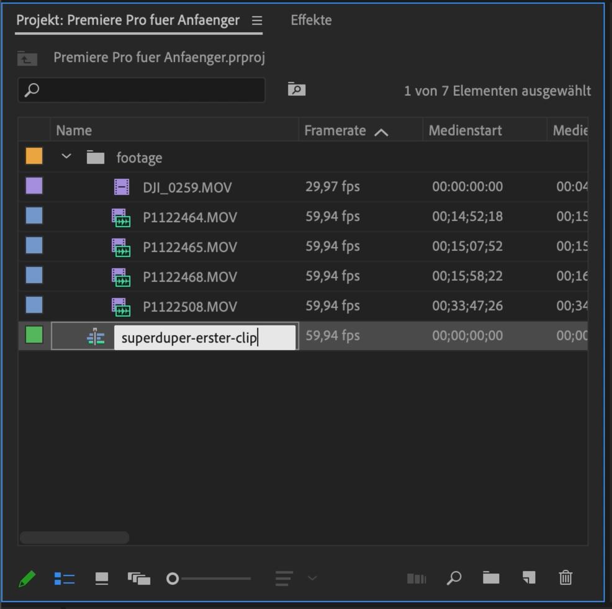Click the find-in-bin folder search icon
Image resolution: width=612 pixels, height=609 pixels.
[297, 90]
